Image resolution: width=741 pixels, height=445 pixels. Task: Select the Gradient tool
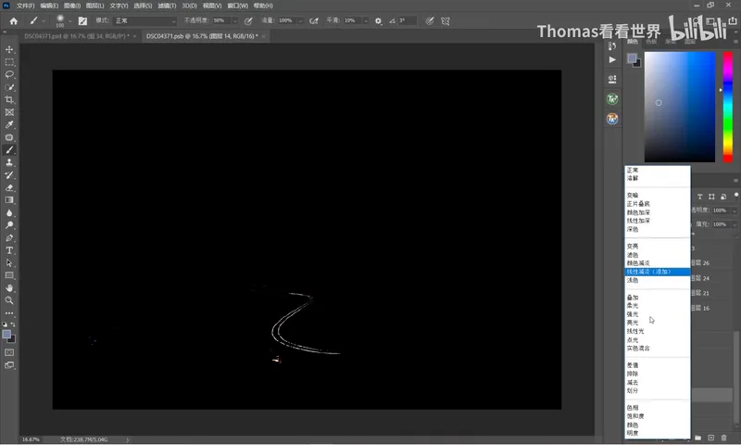click(9, 200)
